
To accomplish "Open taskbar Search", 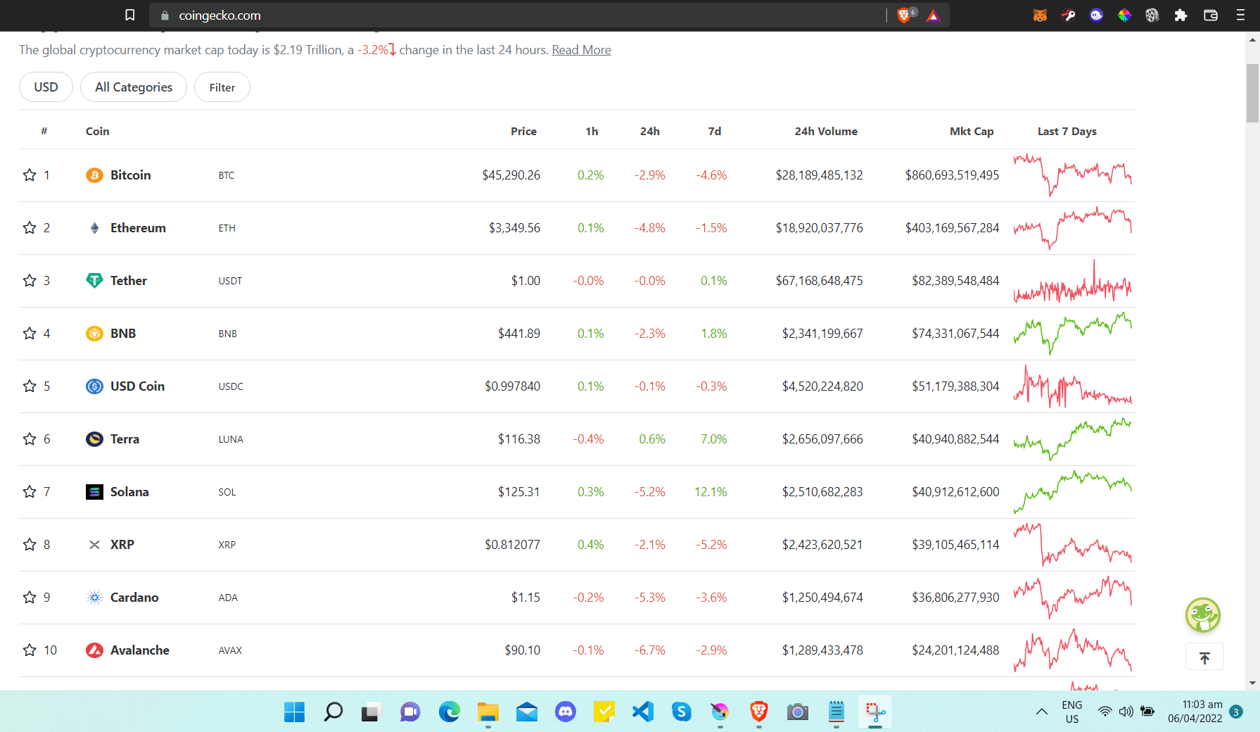I will pos(333,712).
